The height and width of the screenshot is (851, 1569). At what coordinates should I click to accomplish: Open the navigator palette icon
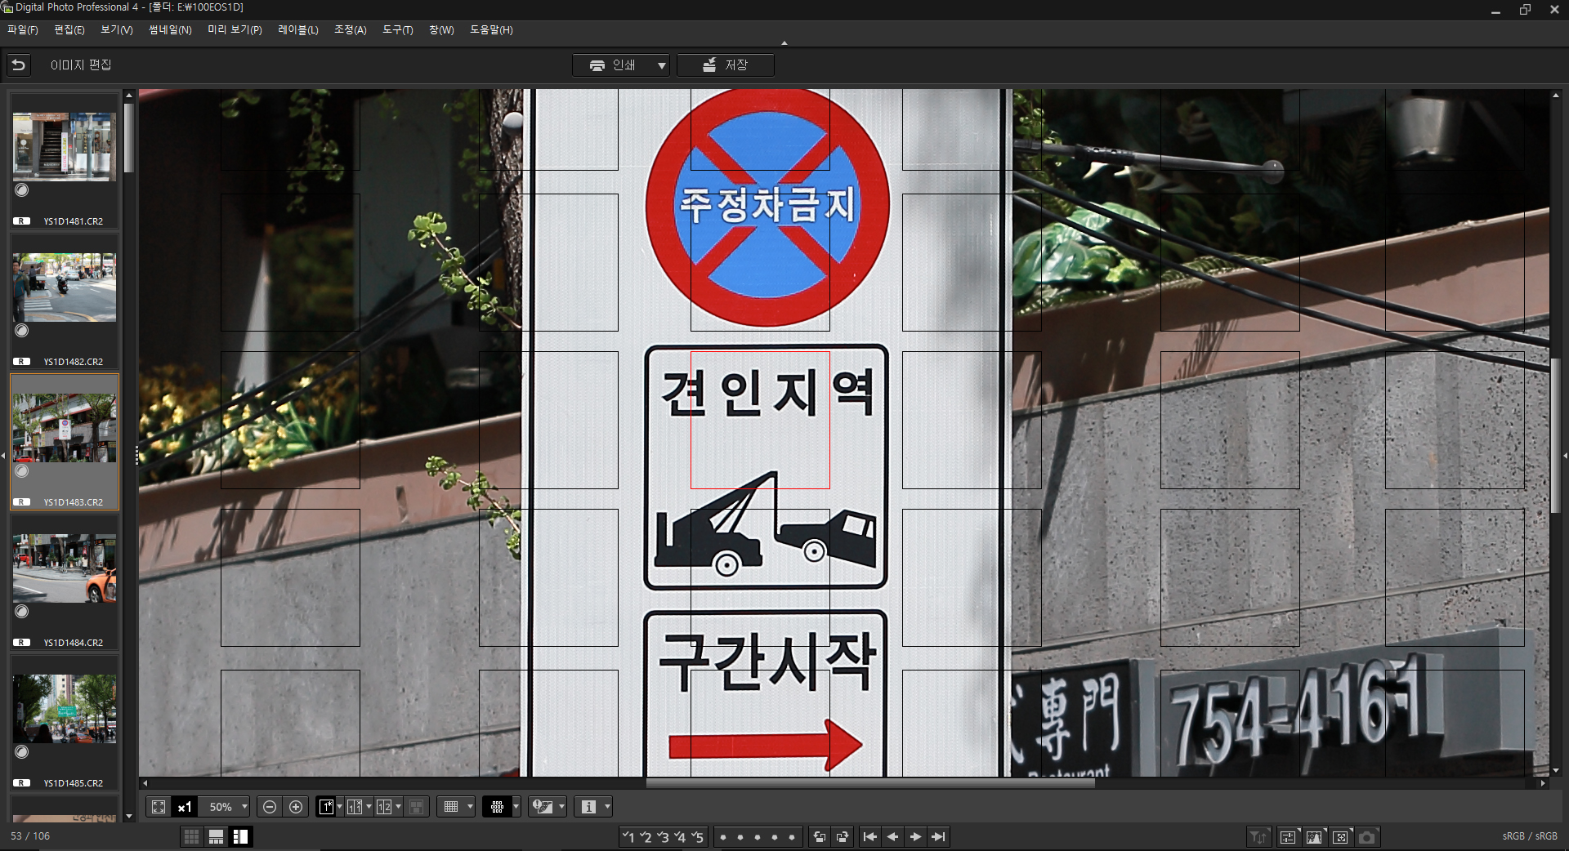(x=1340, y=837)
